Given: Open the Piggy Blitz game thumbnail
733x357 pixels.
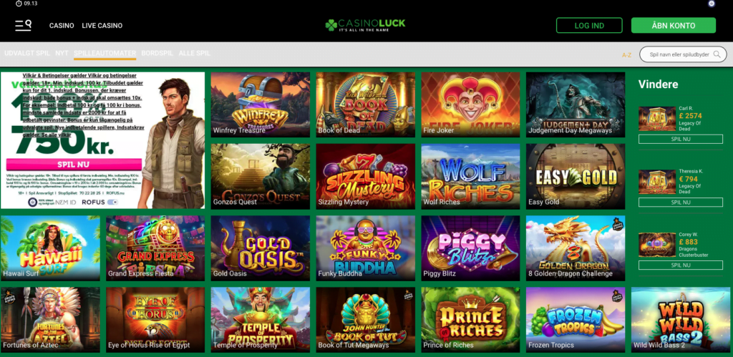Looking at the screenshot, I should point(470,248).
